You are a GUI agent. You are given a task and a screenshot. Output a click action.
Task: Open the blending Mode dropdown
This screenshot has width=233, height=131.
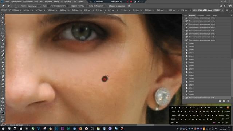pos(34,6)
